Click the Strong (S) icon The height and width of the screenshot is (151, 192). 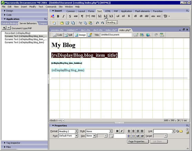pos(70,16)
